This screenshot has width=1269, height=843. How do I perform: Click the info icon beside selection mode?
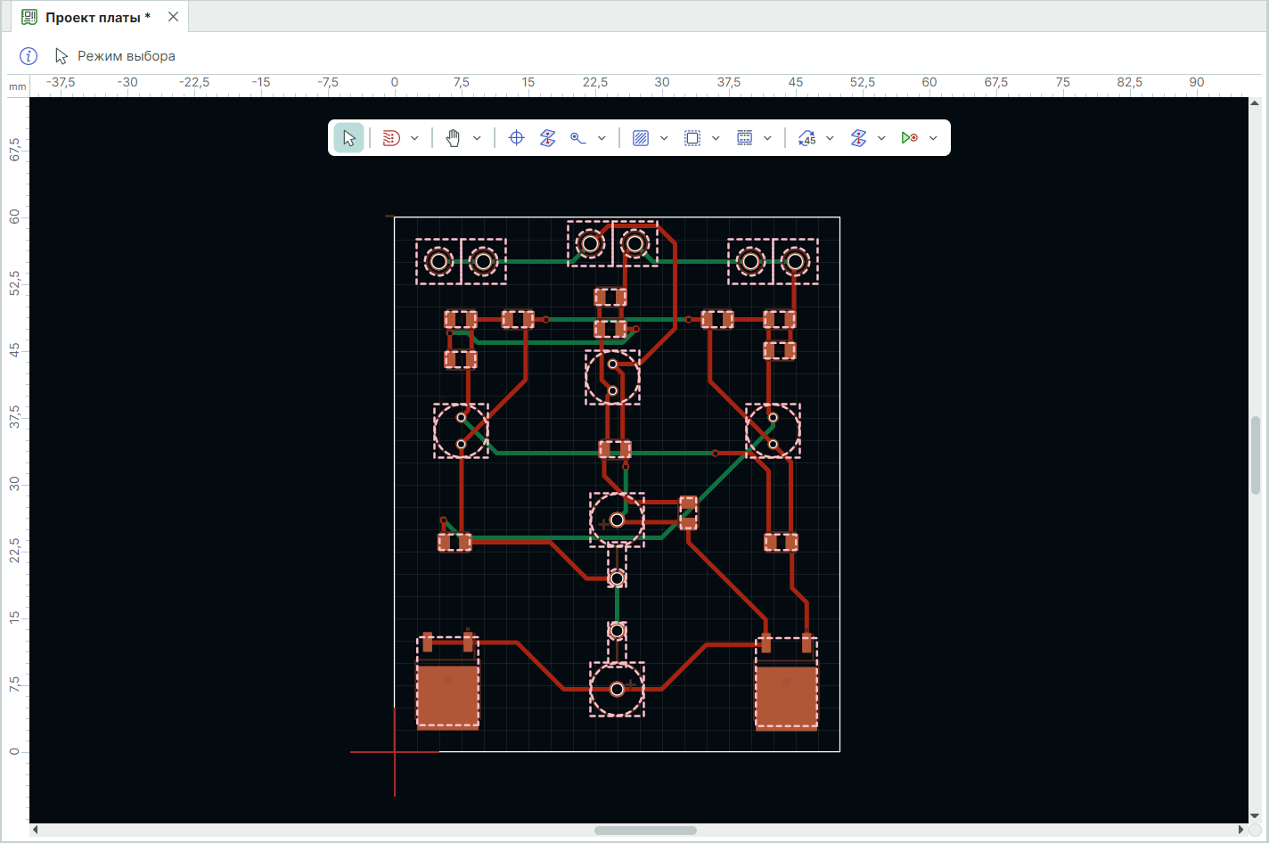pyautogui.click(x=29, y=56)
